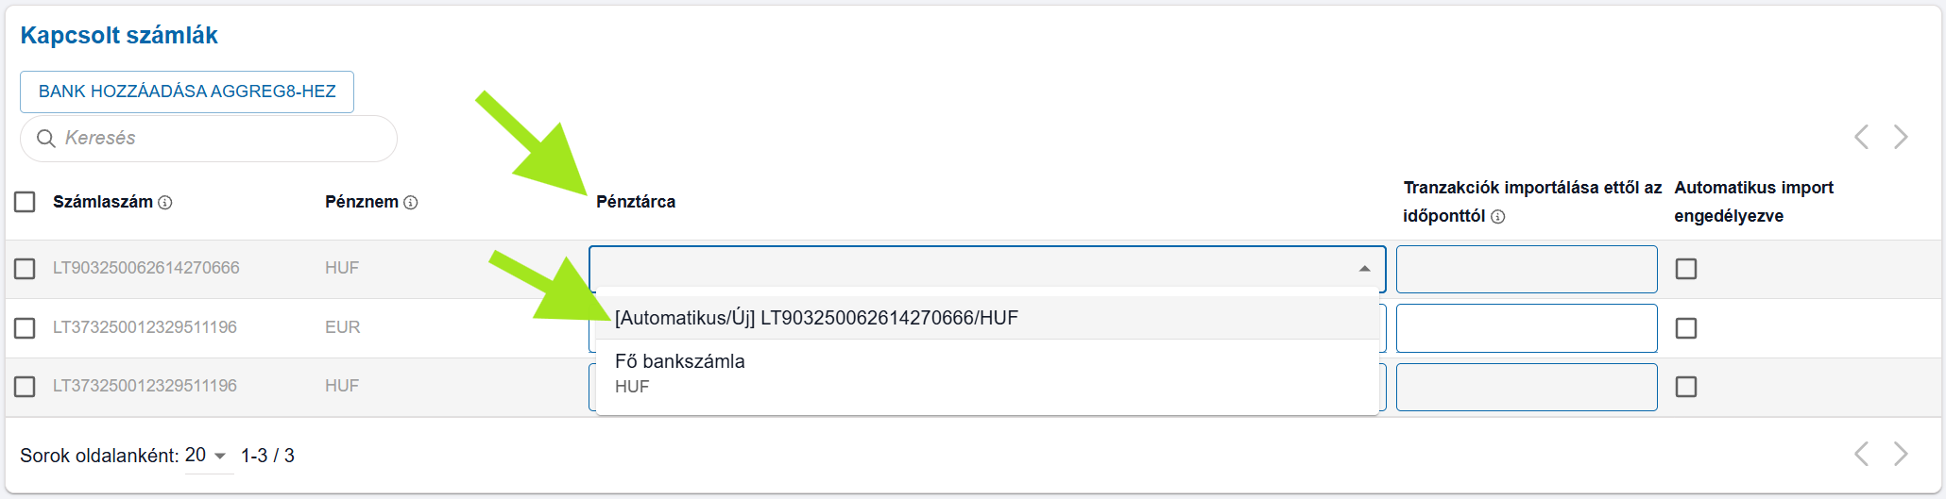Enable automatic import for first HUF row
The width and height of the screenshot is (1946, 499).
(x=1686, y=269)
